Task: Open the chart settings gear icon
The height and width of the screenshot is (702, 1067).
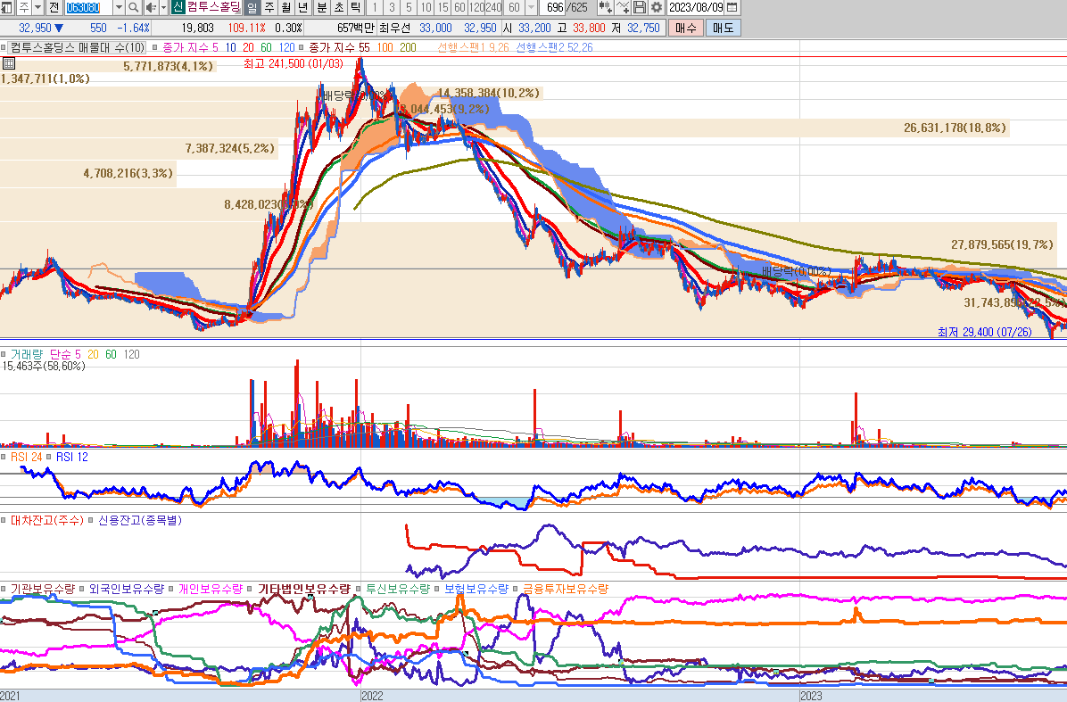Action: (x=657, y=7)
